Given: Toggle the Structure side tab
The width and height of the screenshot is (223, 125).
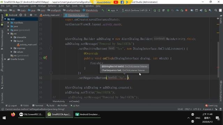Looking at the screenshot, I should 2,83.
